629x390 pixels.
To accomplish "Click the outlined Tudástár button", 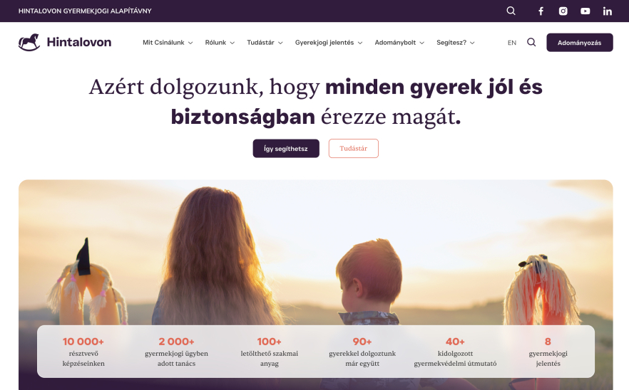I will tap(354, 148).
